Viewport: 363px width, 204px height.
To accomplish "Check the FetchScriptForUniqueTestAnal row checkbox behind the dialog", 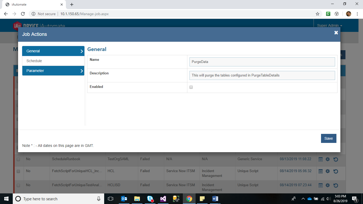I will pyautogui.click(x=18, y=185).
